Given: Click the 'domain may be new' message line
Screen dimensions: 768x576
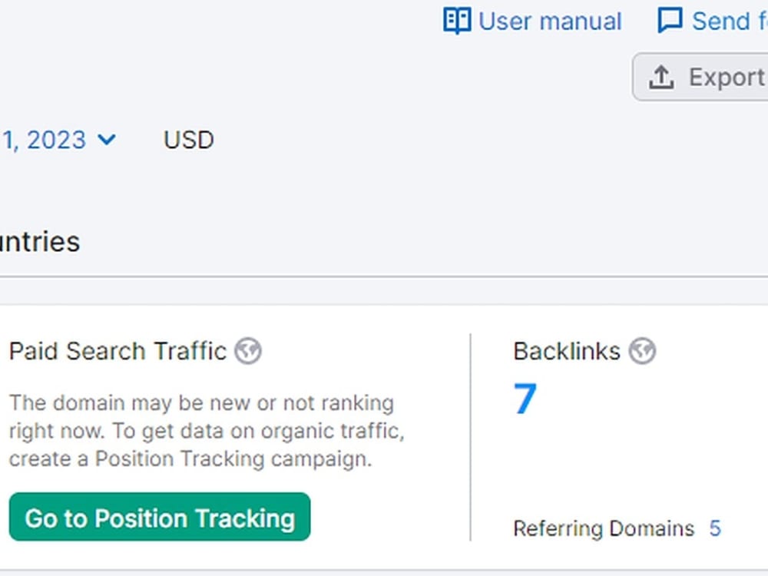Looking at the screenshot, I should [202, 403].
